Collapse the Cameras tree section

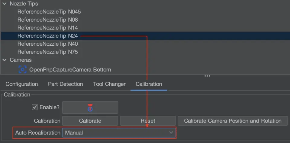[5, 60]
